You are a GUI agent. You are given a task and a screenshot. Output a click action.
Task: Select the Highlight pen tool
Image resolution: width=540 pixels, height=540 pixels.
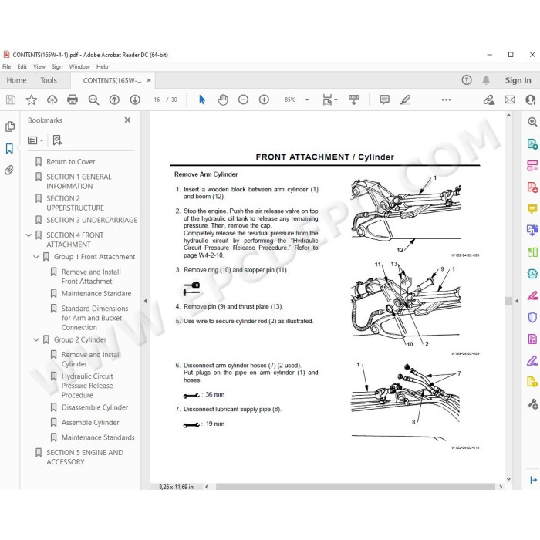(405, 100)
